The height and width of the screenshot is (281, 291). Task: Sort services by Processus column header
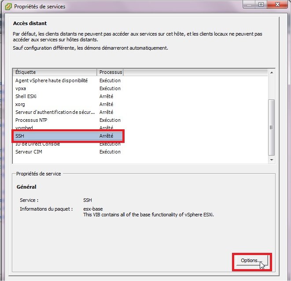[110, 72]
